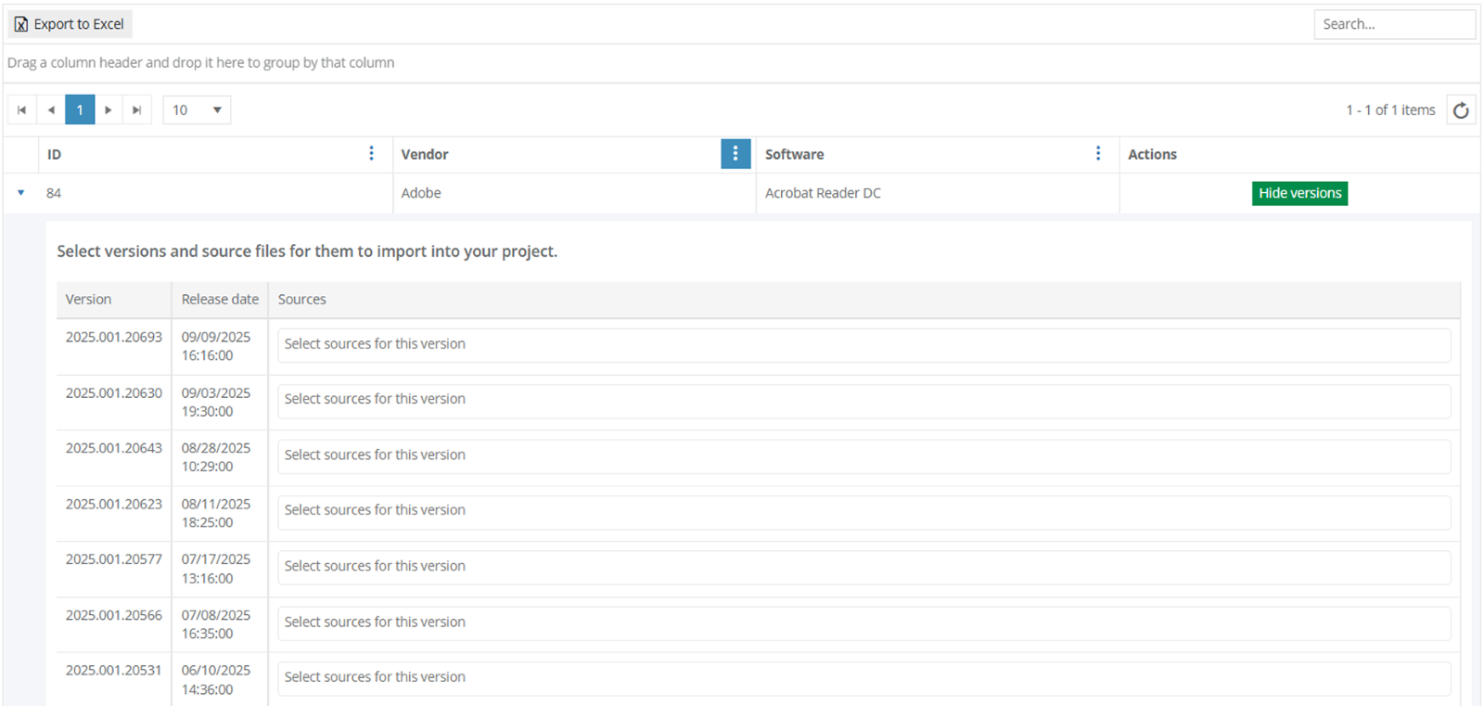
Task: Select page 1 in the pager
Action: (80, 110)
